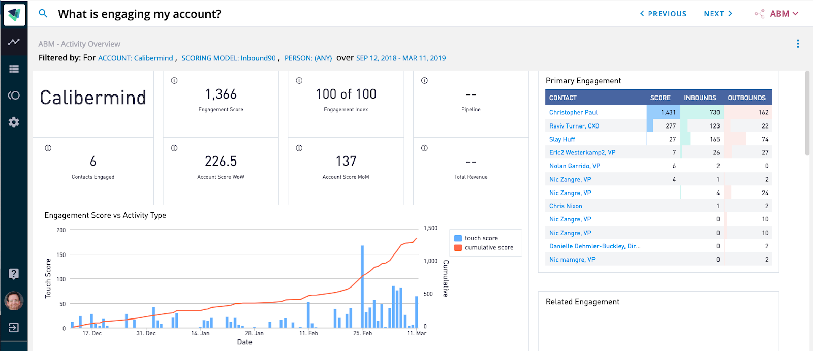Click the Primary Engagement panel heading
The width and height of the screenshot is (813, 351).
pyautogui.click(x=583, y=81)
